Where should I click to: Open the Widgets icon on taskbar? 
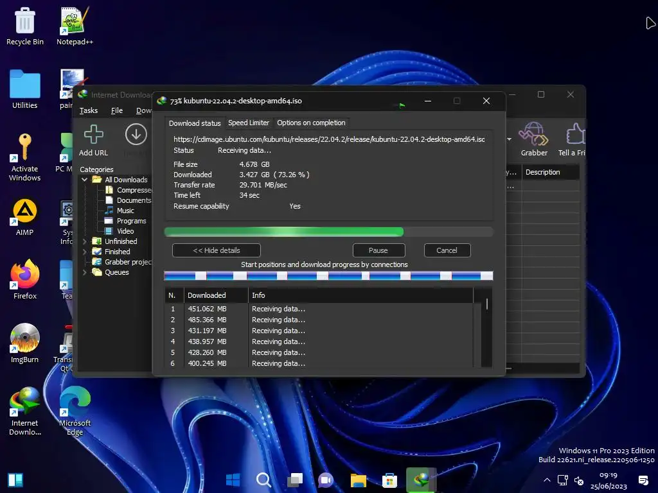click(x=15, y=480)
